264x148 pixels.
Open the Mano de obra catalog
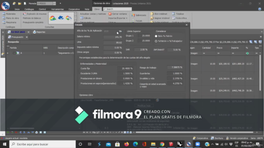tap(11, 18)
